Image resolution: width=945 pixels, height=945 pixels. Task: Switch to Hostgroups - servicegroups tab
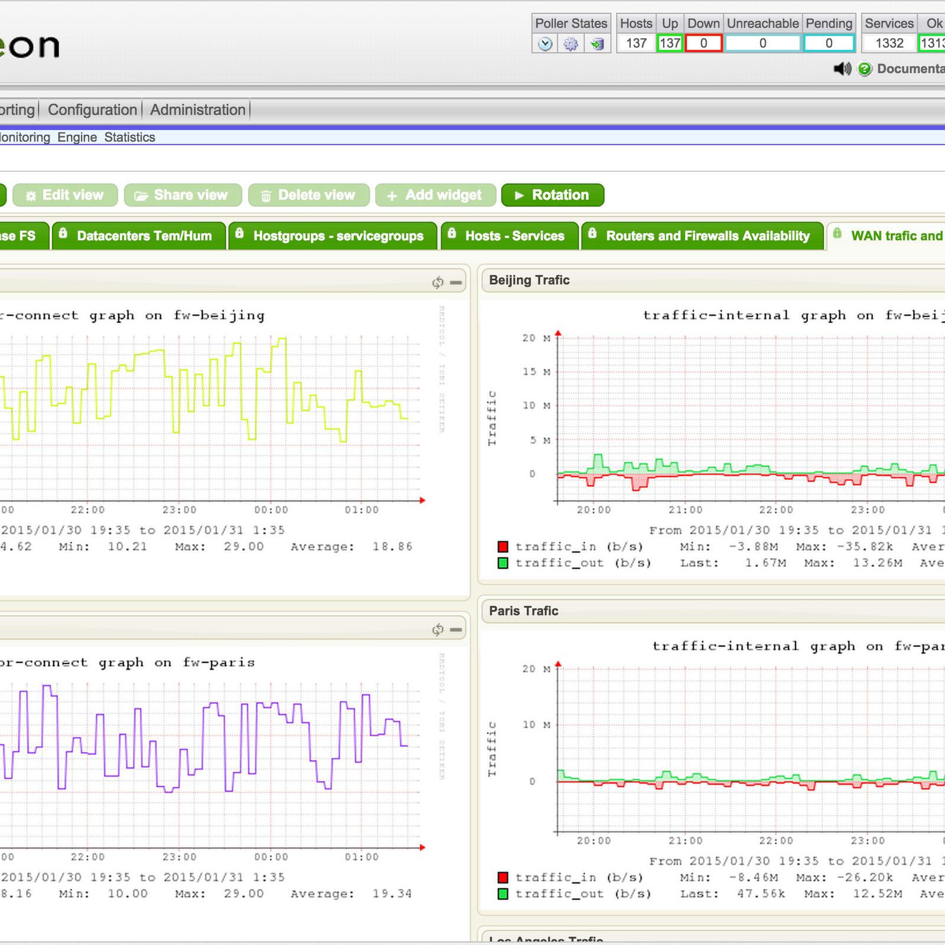click(333, 236)
